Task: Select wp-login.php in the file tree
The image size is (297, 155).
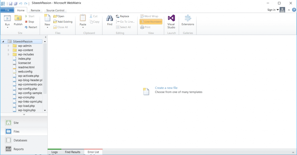Action: 27,110
